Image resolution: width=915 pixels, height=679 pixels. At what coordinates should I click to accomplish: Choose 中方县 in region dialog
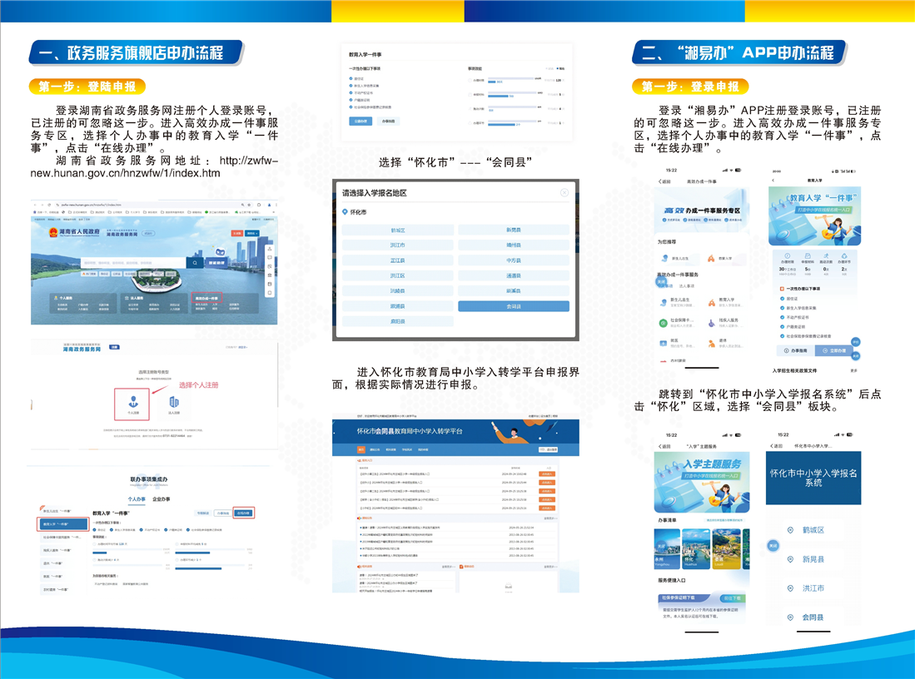514,260
